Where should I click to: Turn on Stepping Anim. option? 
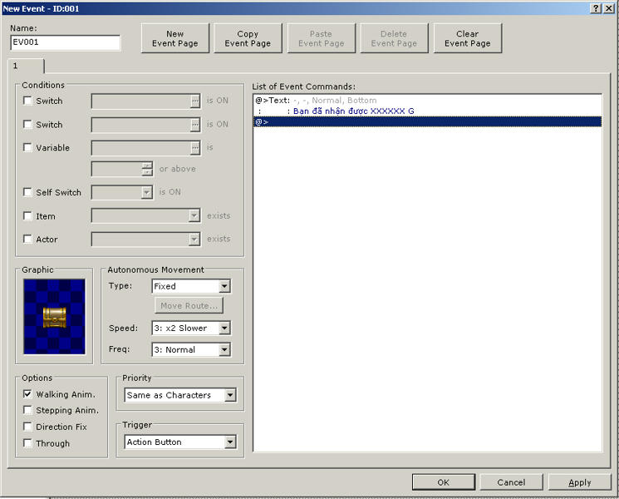coord(27,410)
